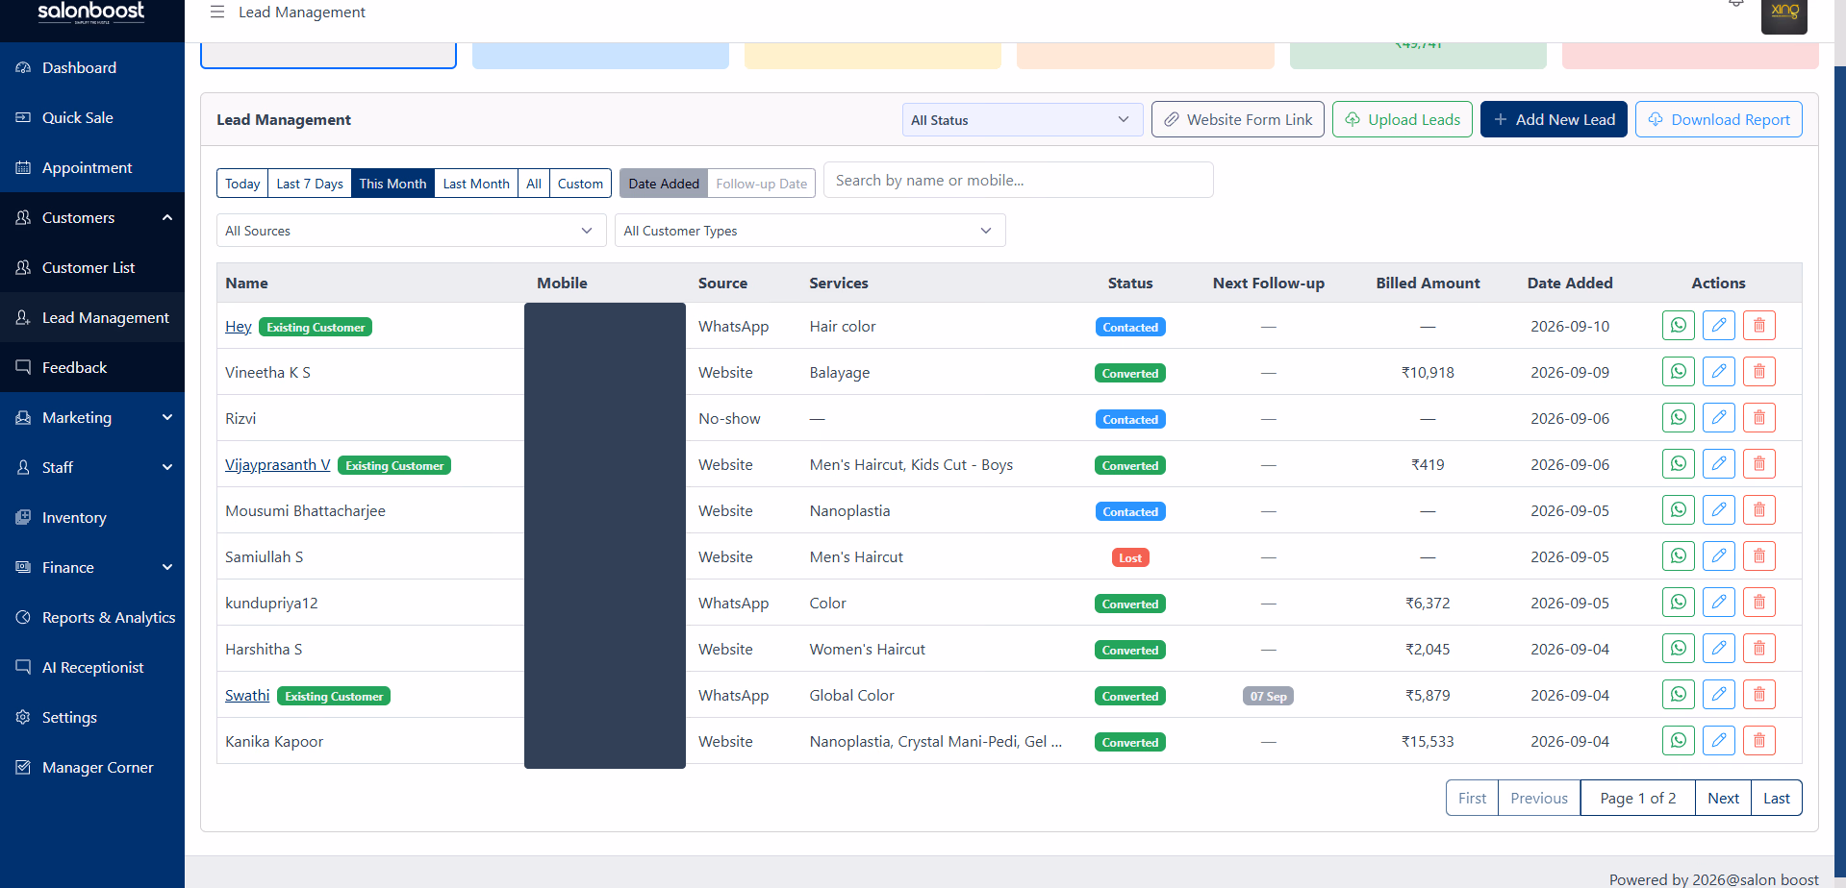
Task: Delete the Samiullah S lead
Action: (x=1758, y=556)
